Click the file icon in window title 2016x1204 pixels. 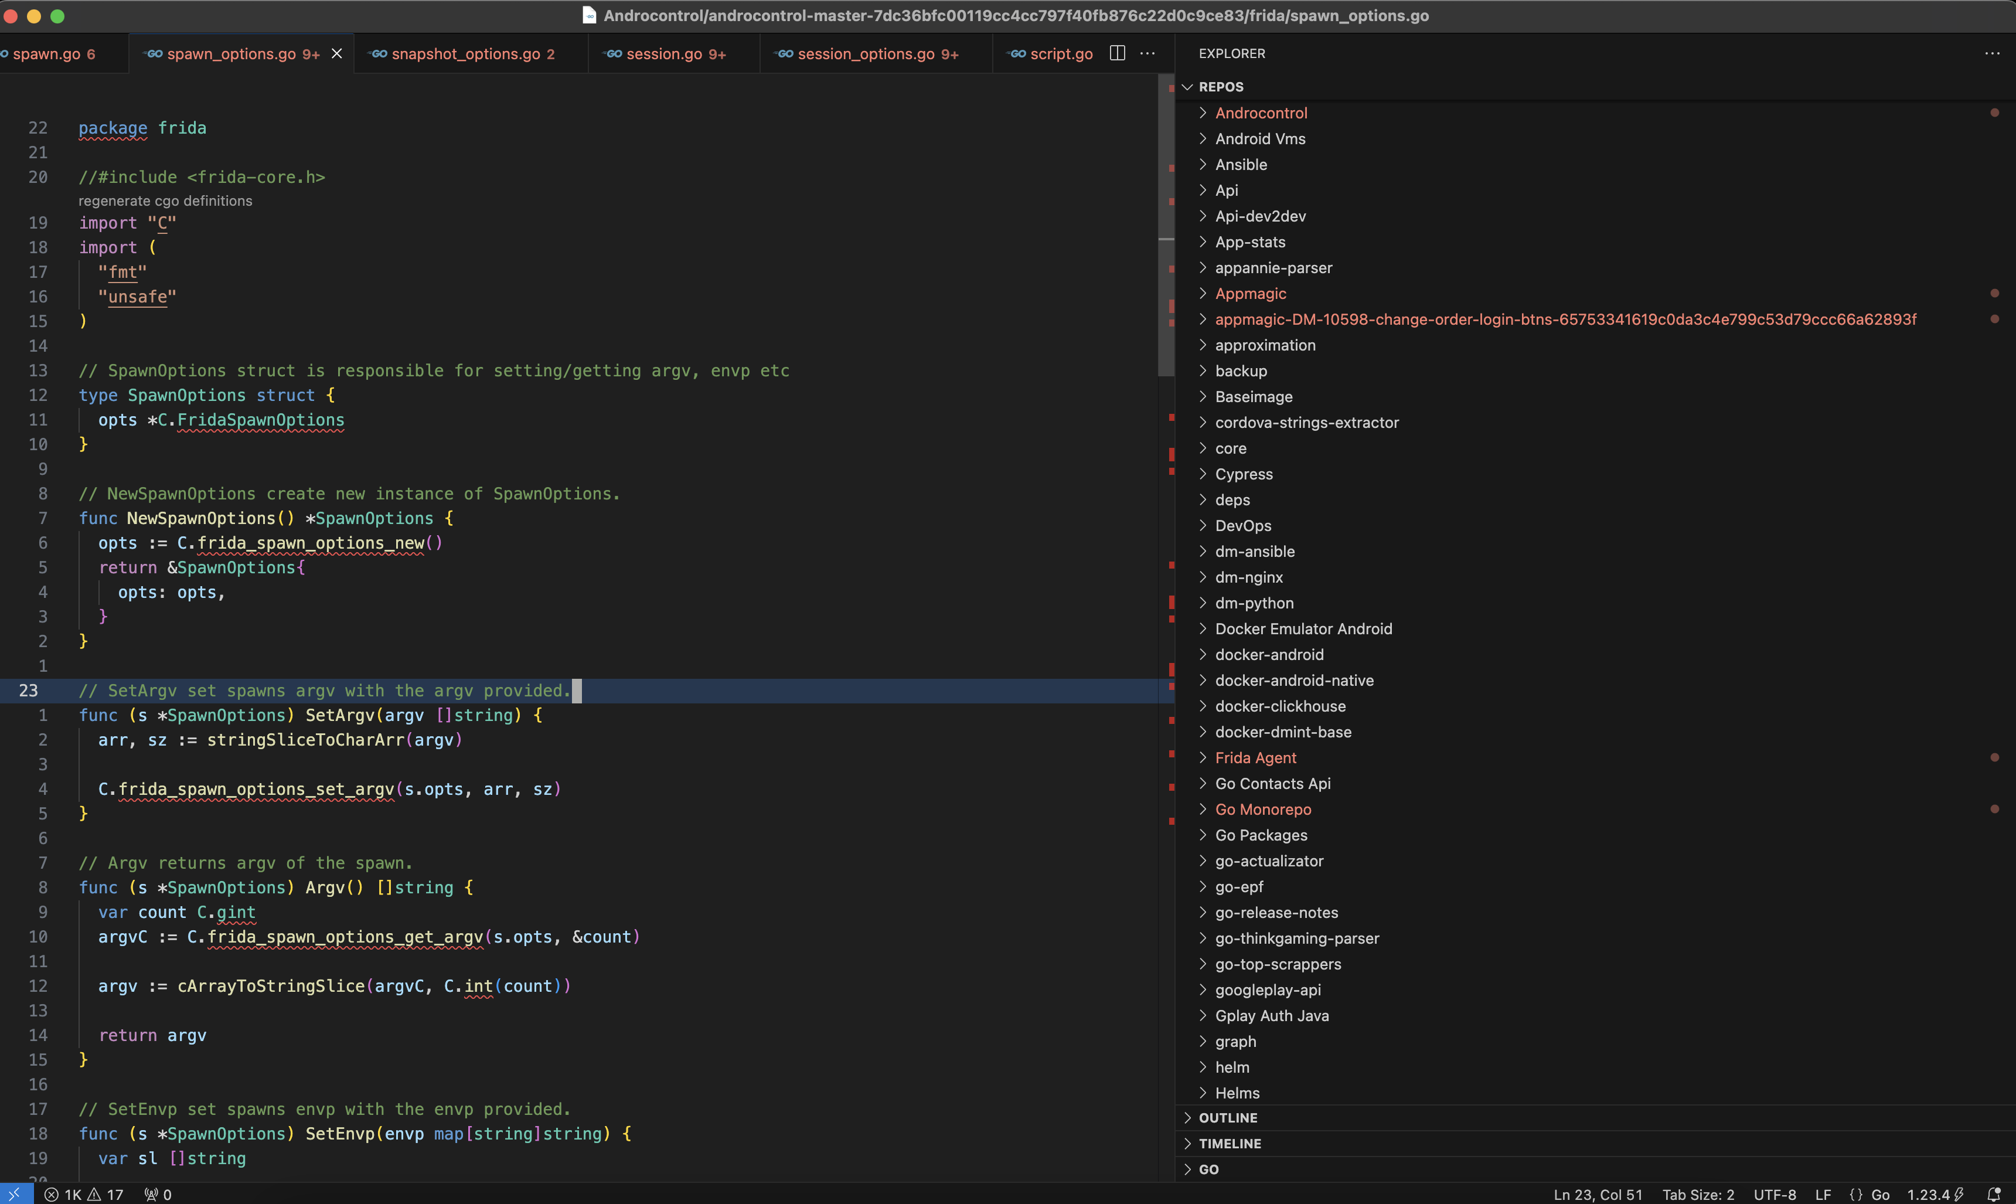pyautogui.click(x=590, y=15)
